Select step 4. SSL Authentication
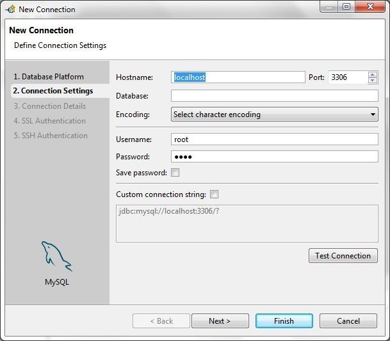Image resolution: width=390 pixels, height=341 pixels. pos(50,121)
